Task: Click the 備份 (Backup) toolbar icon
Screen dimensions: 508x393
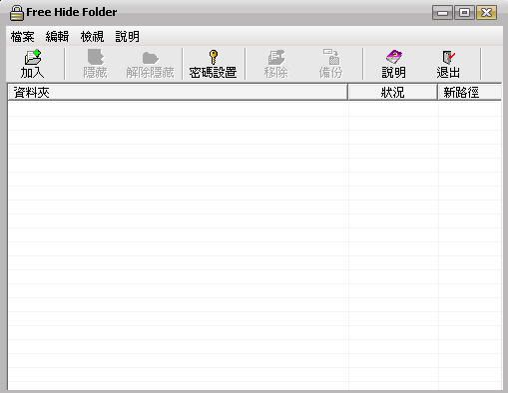Action: click(x=331, y=57)
